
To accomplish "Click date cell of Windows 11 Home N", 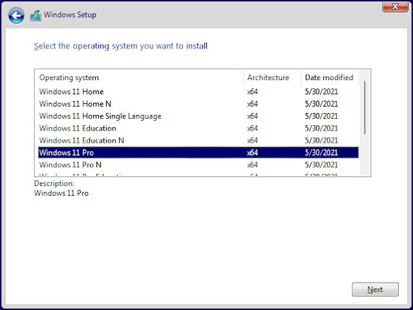I will (321, 104).
